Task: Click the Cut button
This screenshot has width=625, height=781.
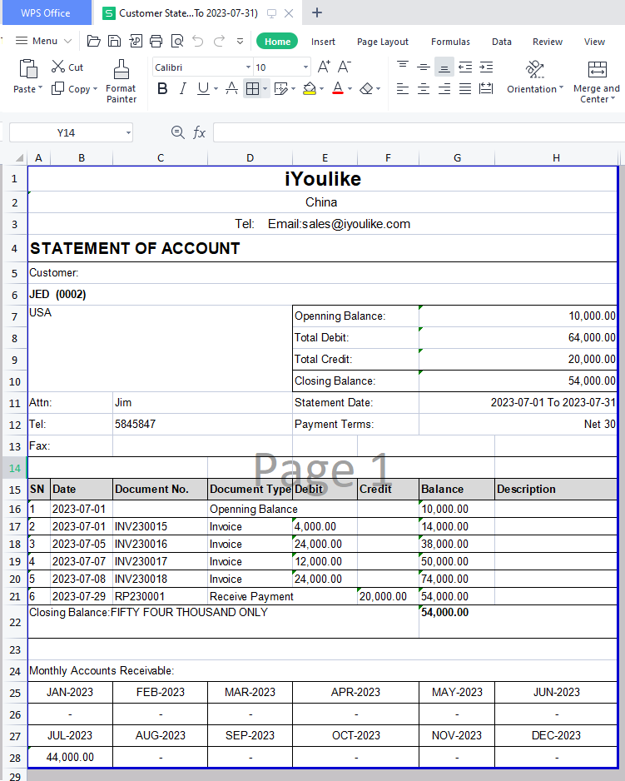Action: click(67, 67)
